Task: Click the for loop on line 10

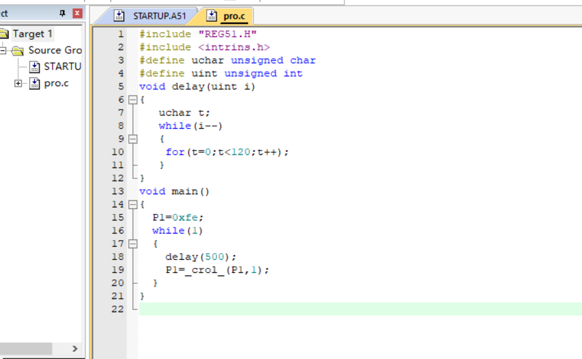Action: tap(227, 152)
